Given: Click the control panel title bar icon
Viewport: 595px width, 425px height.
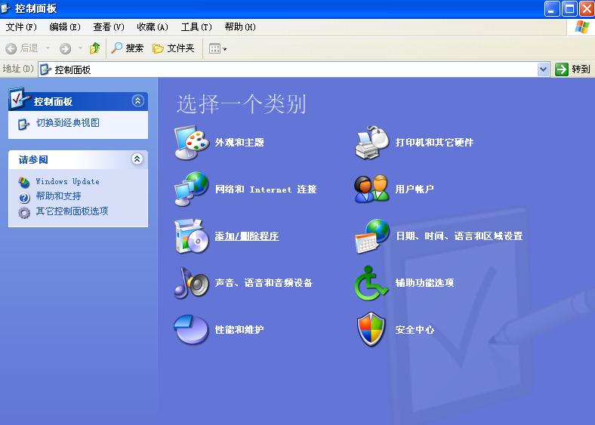Looking at the screenshot, I should 5,8.
